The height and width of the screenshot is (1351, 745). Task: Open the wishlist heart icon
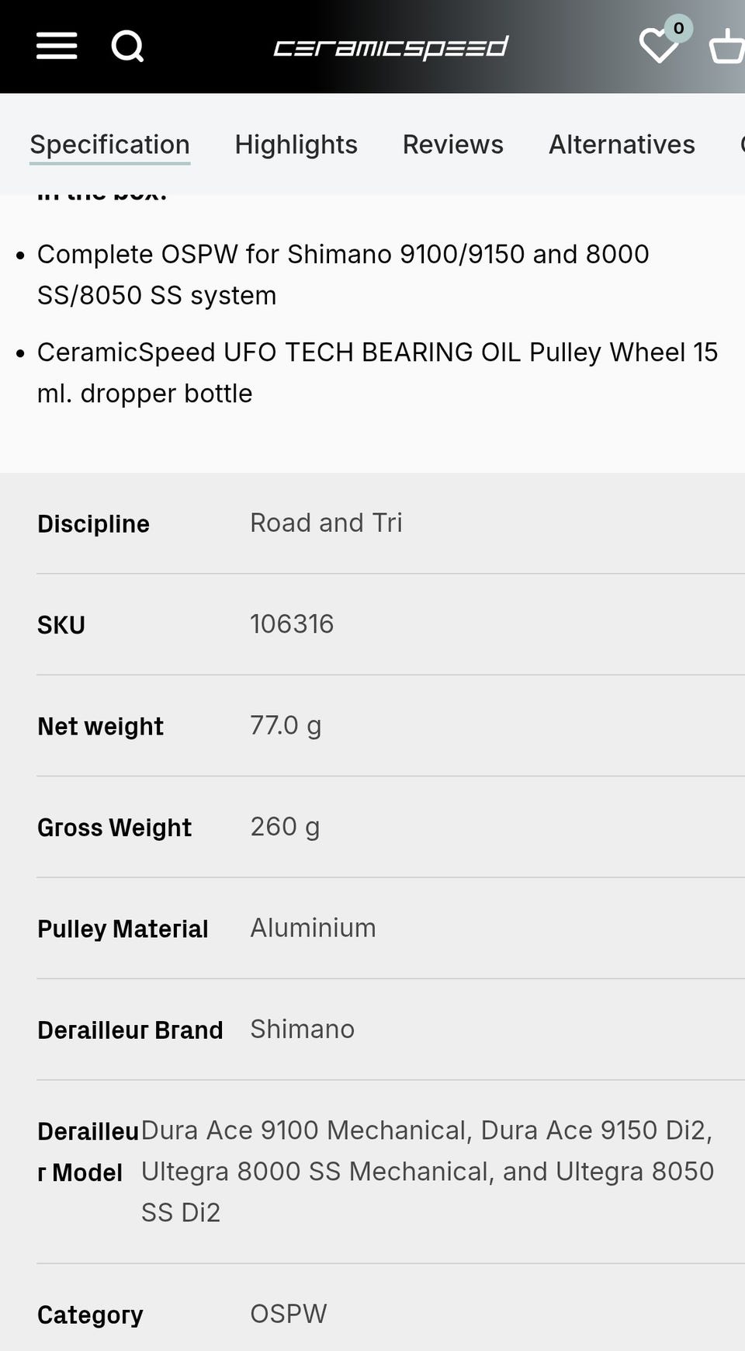[x=659, y=46]
